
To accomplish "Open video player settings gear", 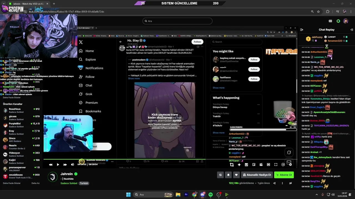I will [x=290, y=165].
